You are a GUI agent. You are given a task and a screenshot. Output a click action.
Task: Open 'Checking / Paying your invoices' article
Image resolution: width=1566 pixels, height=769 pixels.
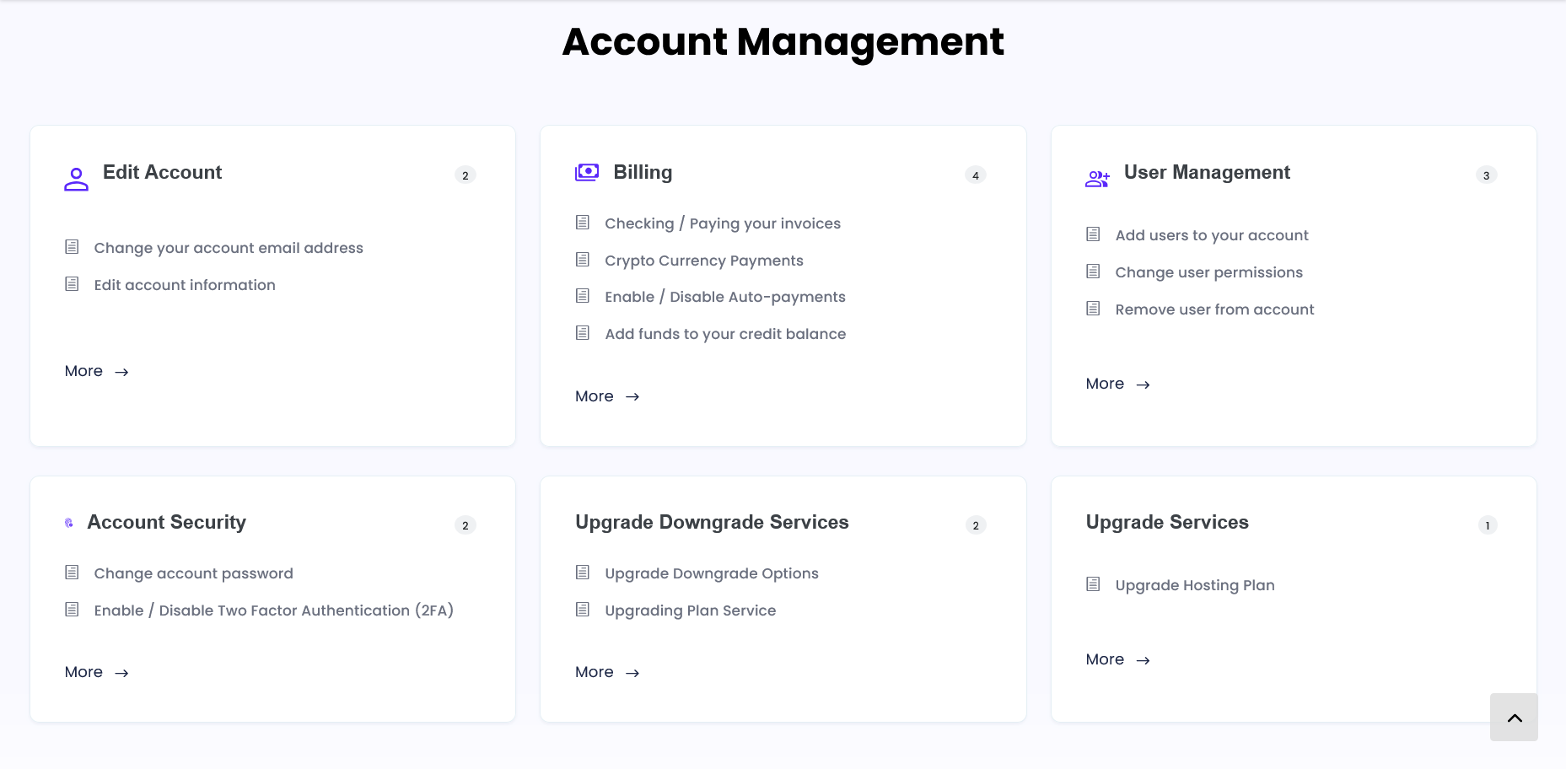[x=723, y=223]
